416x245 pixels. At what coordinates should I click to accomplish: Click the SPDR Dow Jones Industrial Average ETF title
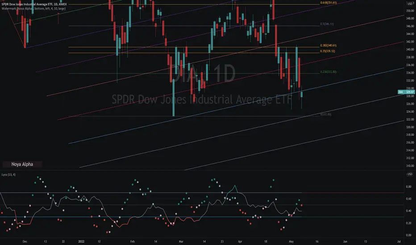click(34, 4)
